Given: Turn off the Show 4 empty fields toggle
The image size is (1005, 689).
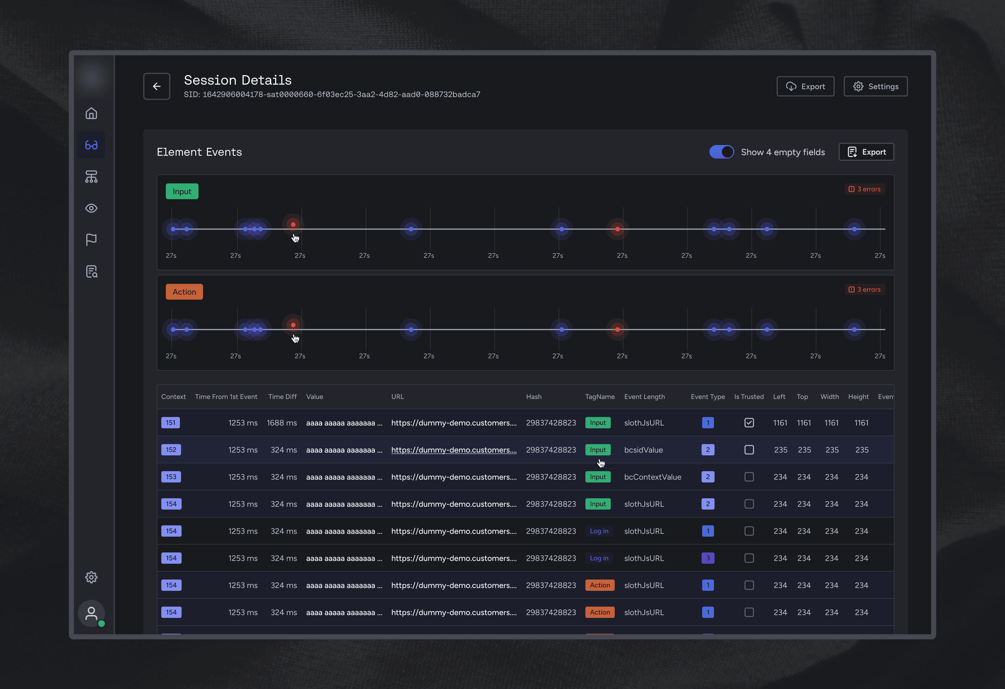Looking at the screenshot, I should pyautogui.click(x=721, y=152).
